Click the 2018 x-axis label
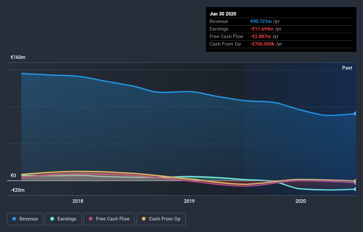Screen dimensions: 363x232 pos(78,201)
